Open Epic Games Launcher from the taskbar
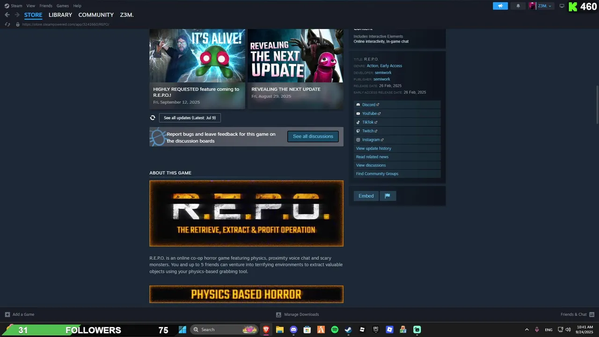 376,330
